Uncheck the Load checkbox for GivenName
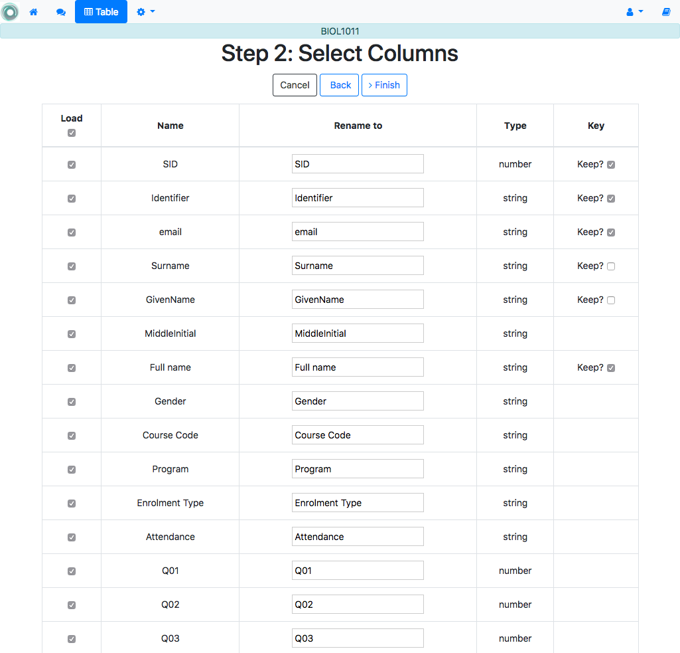Viewport: 680px width, 653px height. (72, 300)
